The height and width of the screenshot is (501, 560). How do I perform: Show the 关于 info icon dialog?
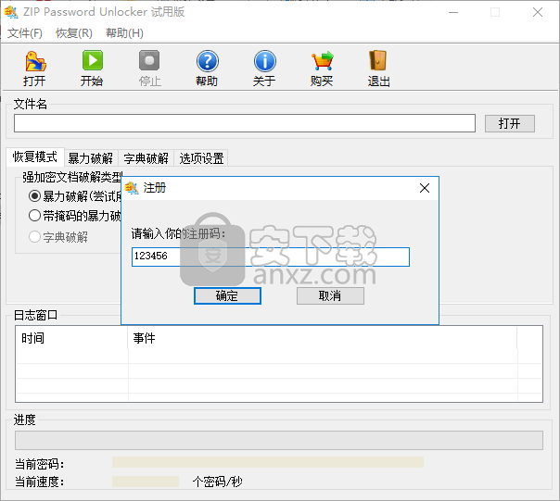[264, 61]
